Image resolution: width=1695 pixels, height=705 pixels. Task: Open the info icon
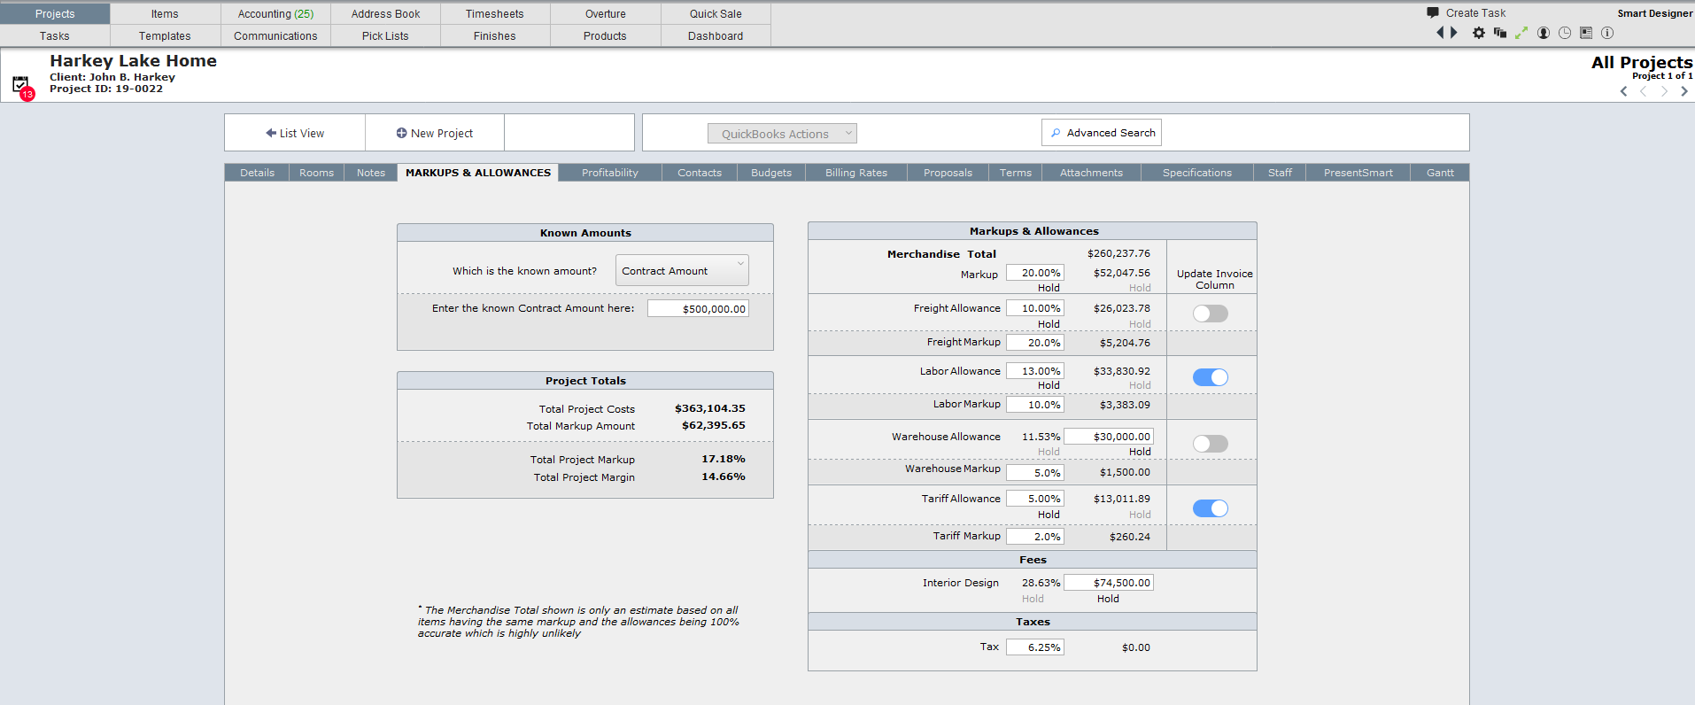click(x=1607, y=33)
